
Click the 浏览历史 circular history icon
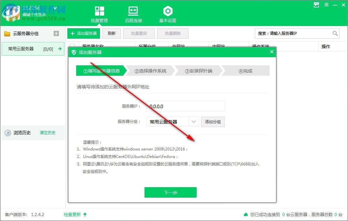click(7, 133)
